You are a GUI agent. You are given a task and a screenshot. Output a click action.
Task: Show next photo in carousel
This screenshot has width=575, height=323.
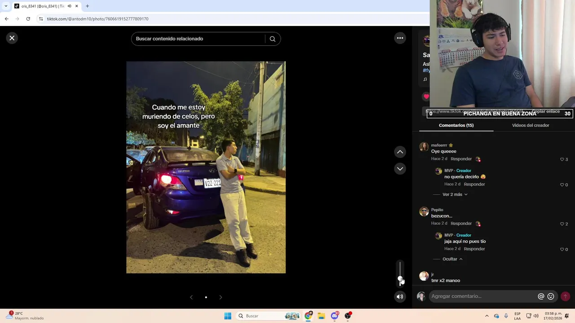[x=221, y=297]
